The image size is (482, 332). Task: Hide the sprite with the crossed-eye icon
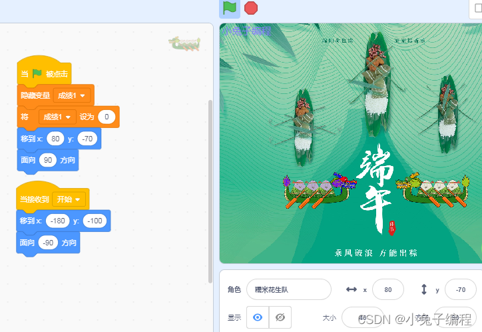[280, 317]
